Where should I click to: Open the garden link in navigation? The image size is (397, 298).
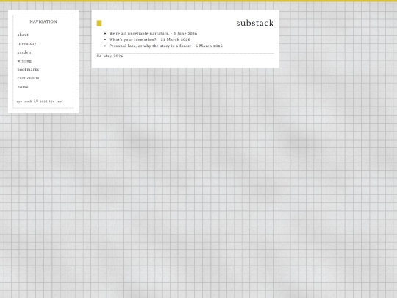click(24, 52)
